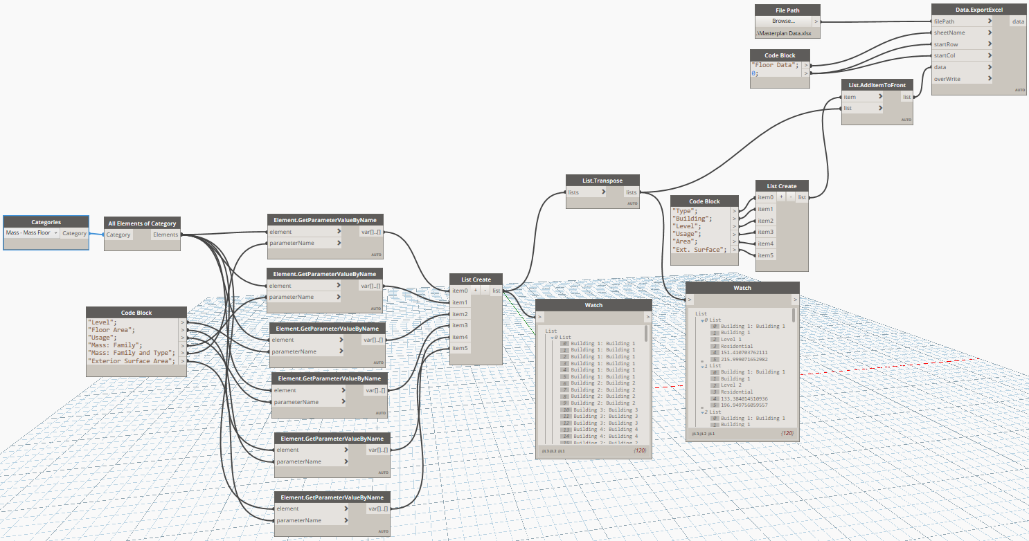
Task: Select the All Elements of Category node header
Action: pyautogui.click(x=142, y=223)
